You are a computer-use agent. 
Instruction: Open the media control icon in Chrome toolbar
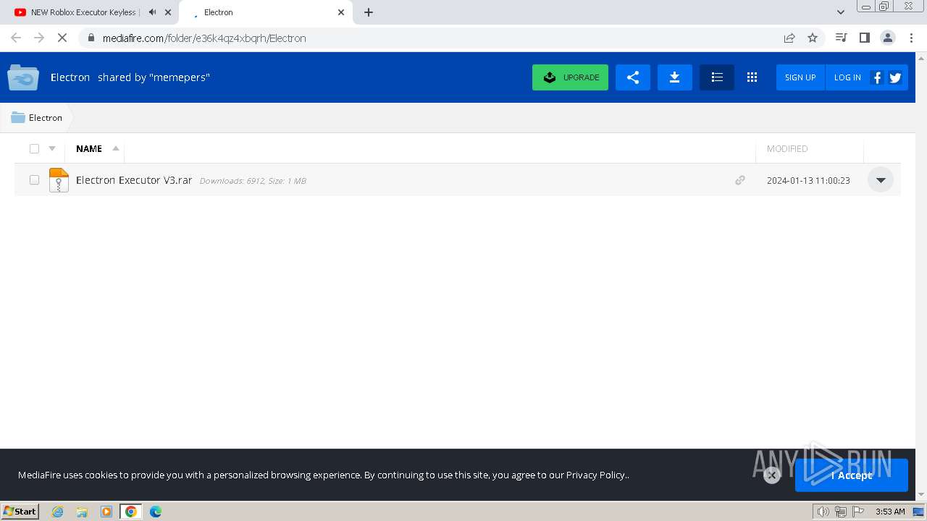[x=841, y=38]
